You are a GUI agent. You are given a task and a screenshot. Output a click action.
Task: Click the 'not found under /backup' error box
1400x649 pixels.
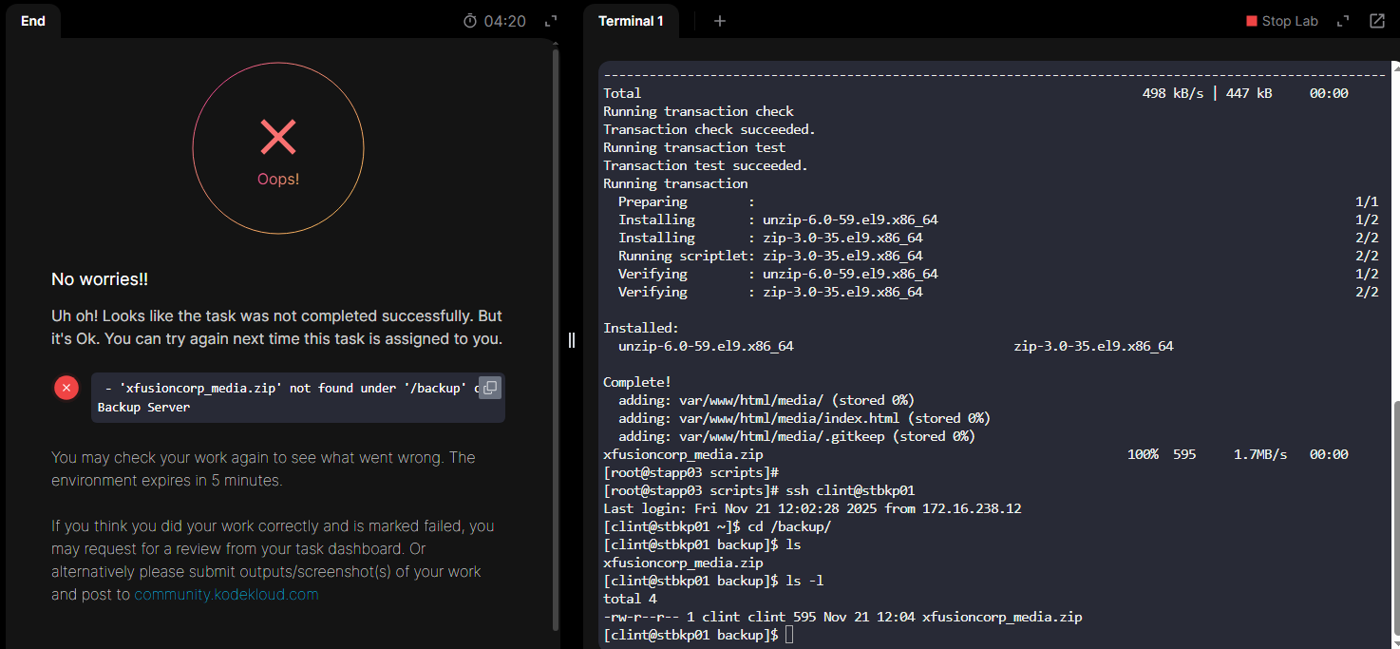285,397
